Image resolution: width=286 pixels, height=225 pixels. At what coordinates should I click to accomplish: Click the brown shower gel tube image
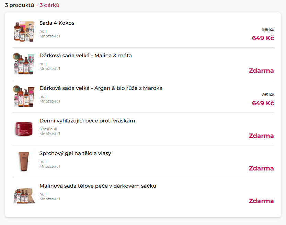24,162
